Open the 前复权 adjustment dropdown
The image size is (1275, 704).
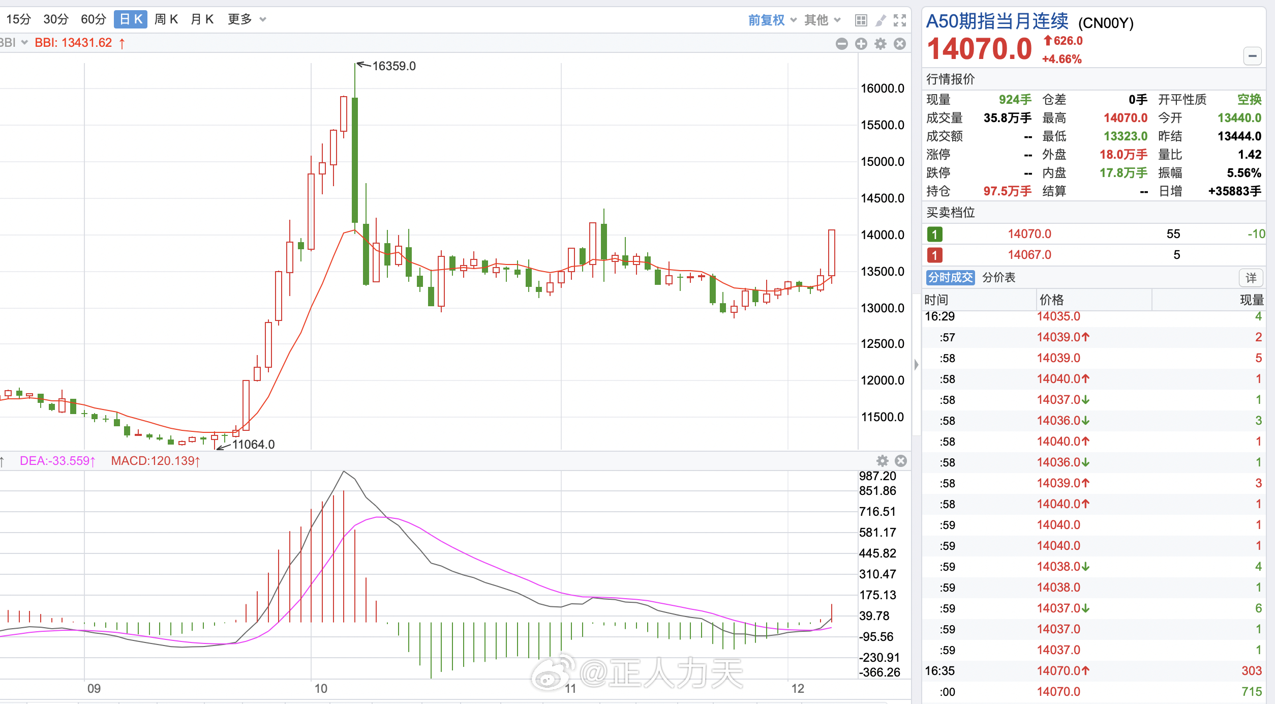772,20
